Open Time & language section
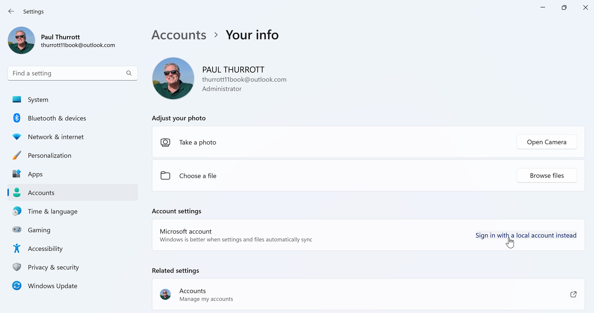Viewport: 594px width, 313px height. click(x=53, y=212)
